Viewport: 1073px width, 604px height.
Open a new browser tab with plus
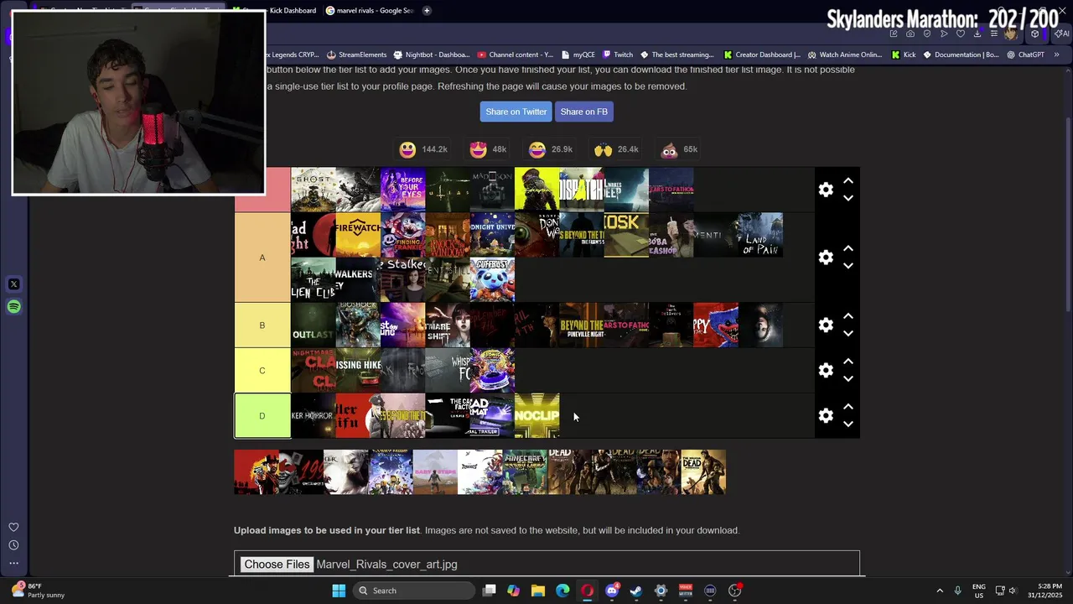point(427,11)
